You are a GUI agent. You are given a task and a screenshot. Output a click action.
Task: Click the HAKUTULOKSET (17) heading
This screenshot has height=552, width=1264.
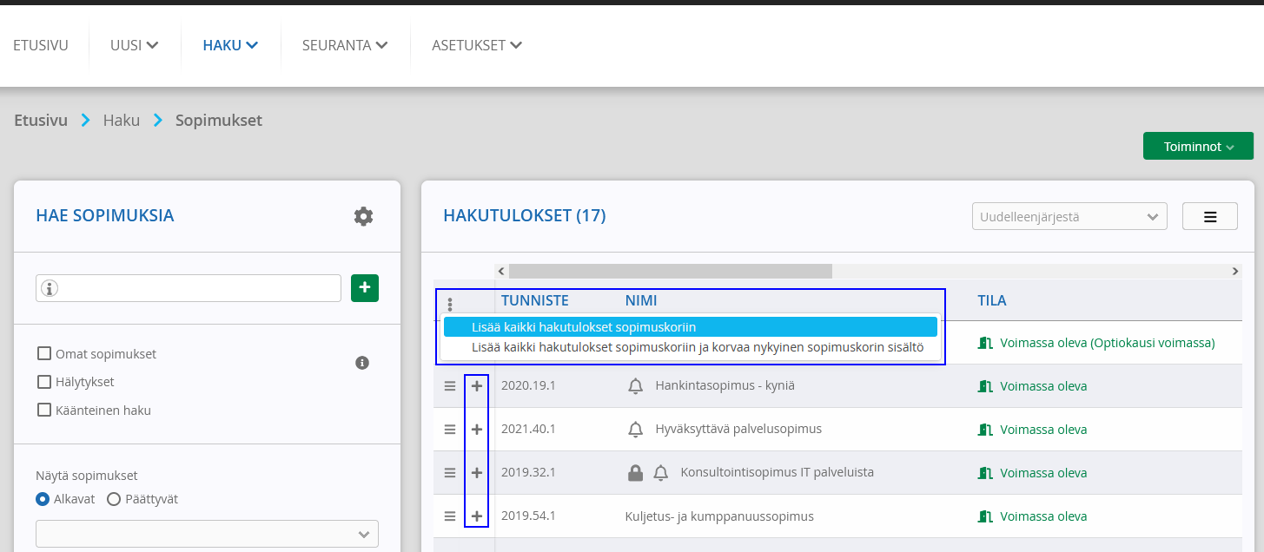click(525, 216)
